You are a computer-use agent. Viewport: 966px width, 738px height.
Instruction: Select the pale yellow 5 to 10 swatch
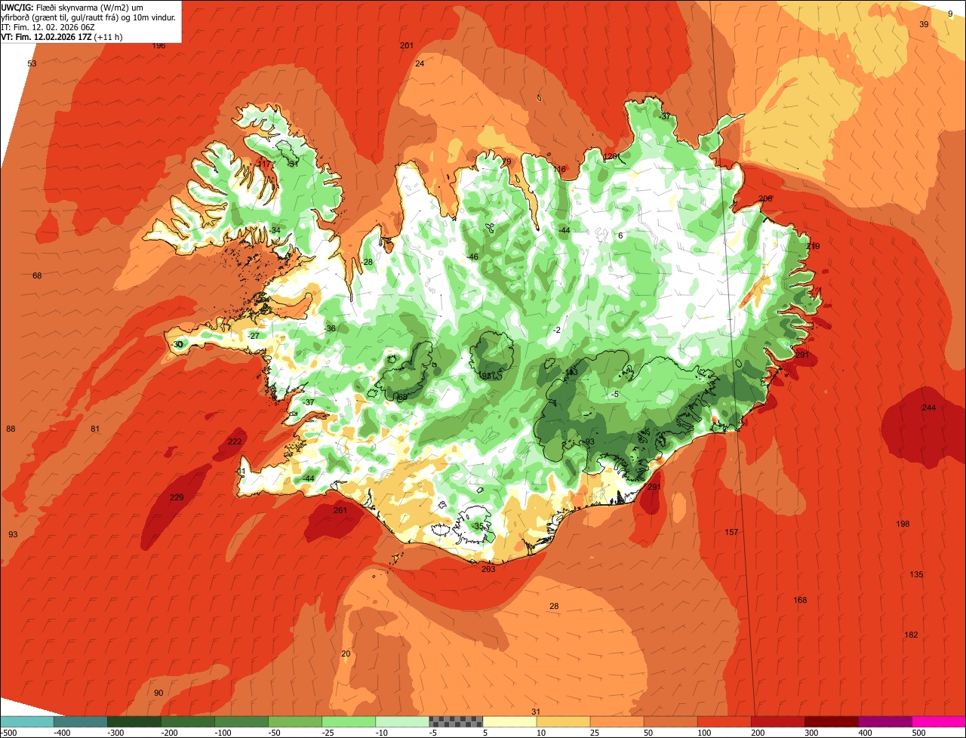[x=509, y=721]
